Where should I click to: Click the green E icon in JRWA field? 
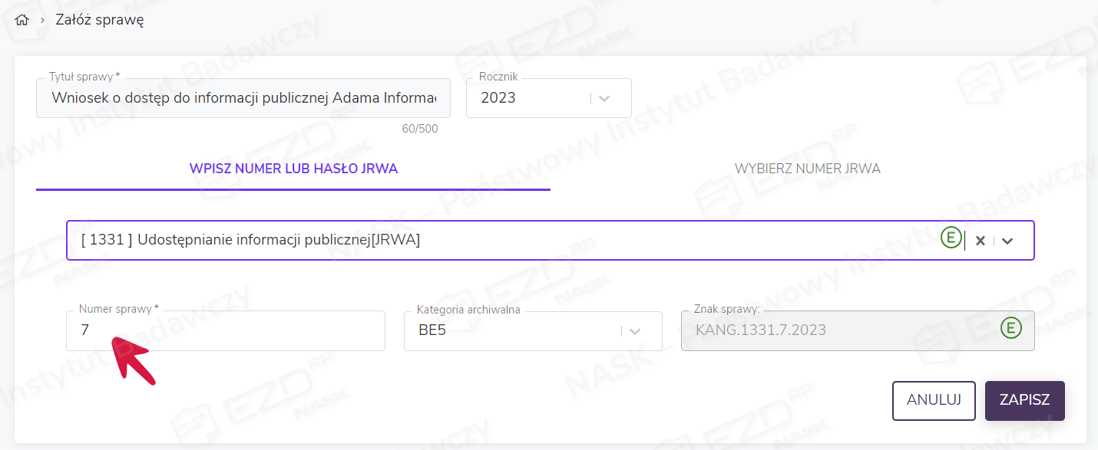coord(951,238)
